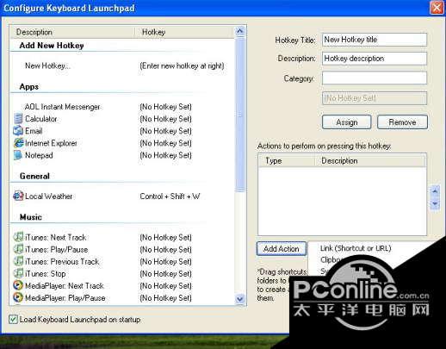Select the Notepad icon
This screenshot has height=349, width=446.
click(x=18, y=155)
